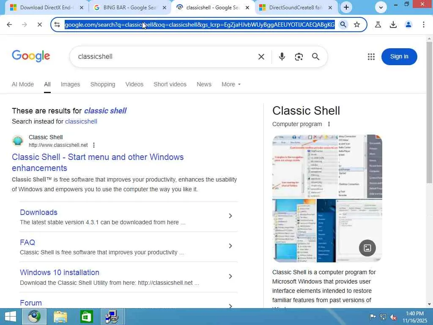433x325 pixels.
Task: Submit search with the Google magnifier icon
Action: click(315, 57)
